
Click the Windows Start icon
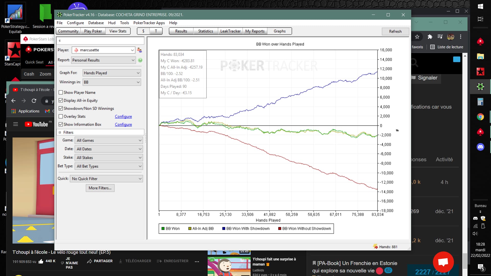tap(480, 6)
